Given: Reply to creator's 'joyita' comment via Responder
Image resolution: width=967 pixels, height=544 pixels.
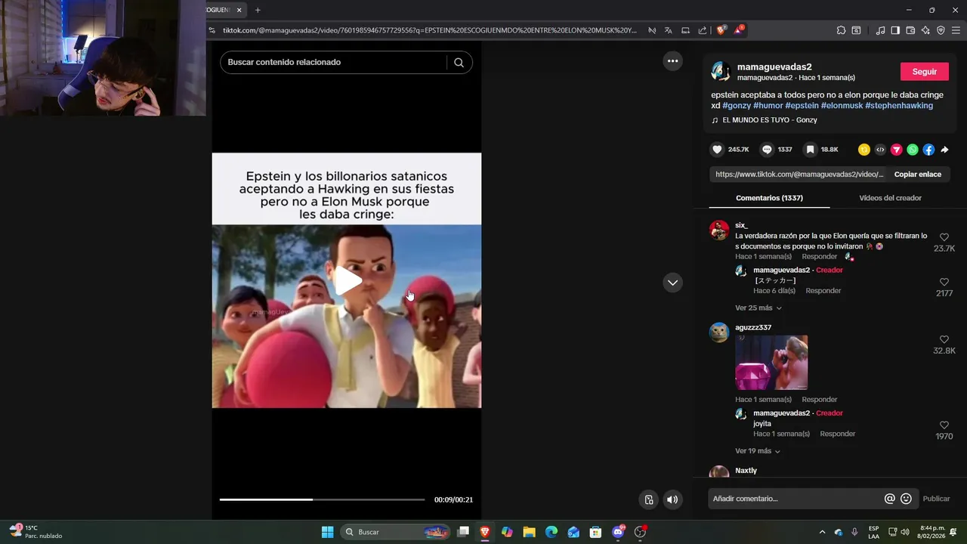Looking at the screenshot, I should 838,434.
